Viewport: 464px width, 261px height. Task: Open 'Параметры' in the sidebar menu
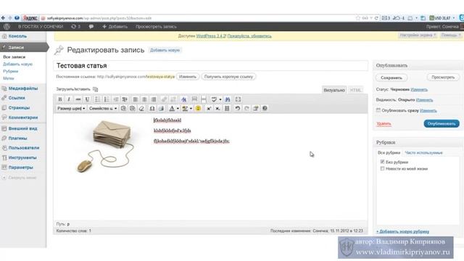pos(21,167)
